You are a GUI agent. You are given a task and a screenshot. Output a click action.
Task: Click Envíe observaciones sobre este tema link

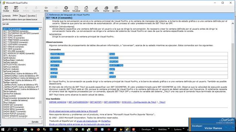coord(73,111)
